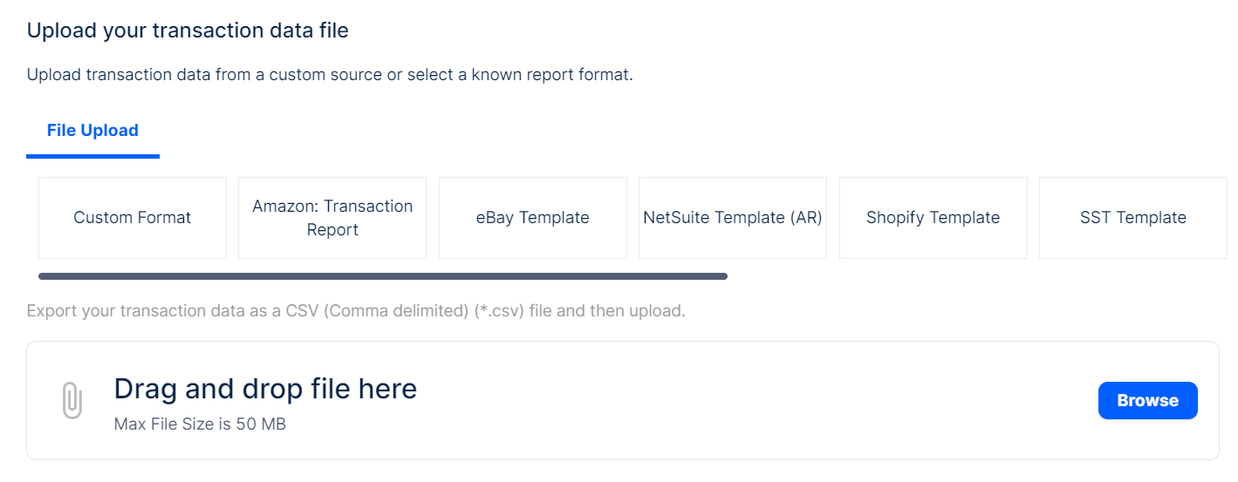Click the word 'Report' on the Amazon card

(x=332, y=230)
